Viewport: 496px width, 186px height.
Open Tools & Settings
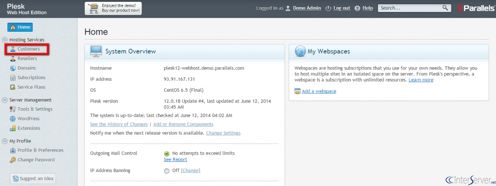tap(35, 109)
